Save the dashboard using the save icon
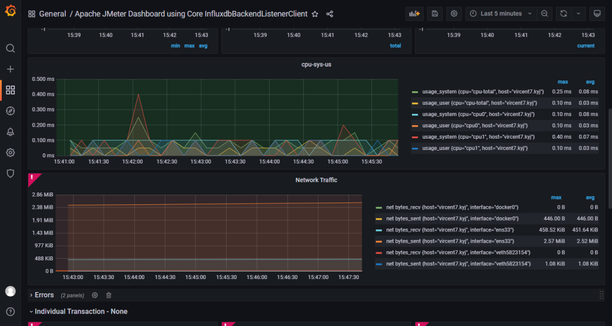 434,13
